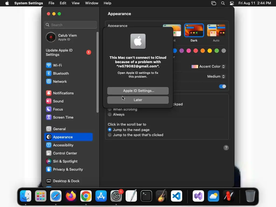
Task: Open Trash in the Dock
Action: (250, 196)
